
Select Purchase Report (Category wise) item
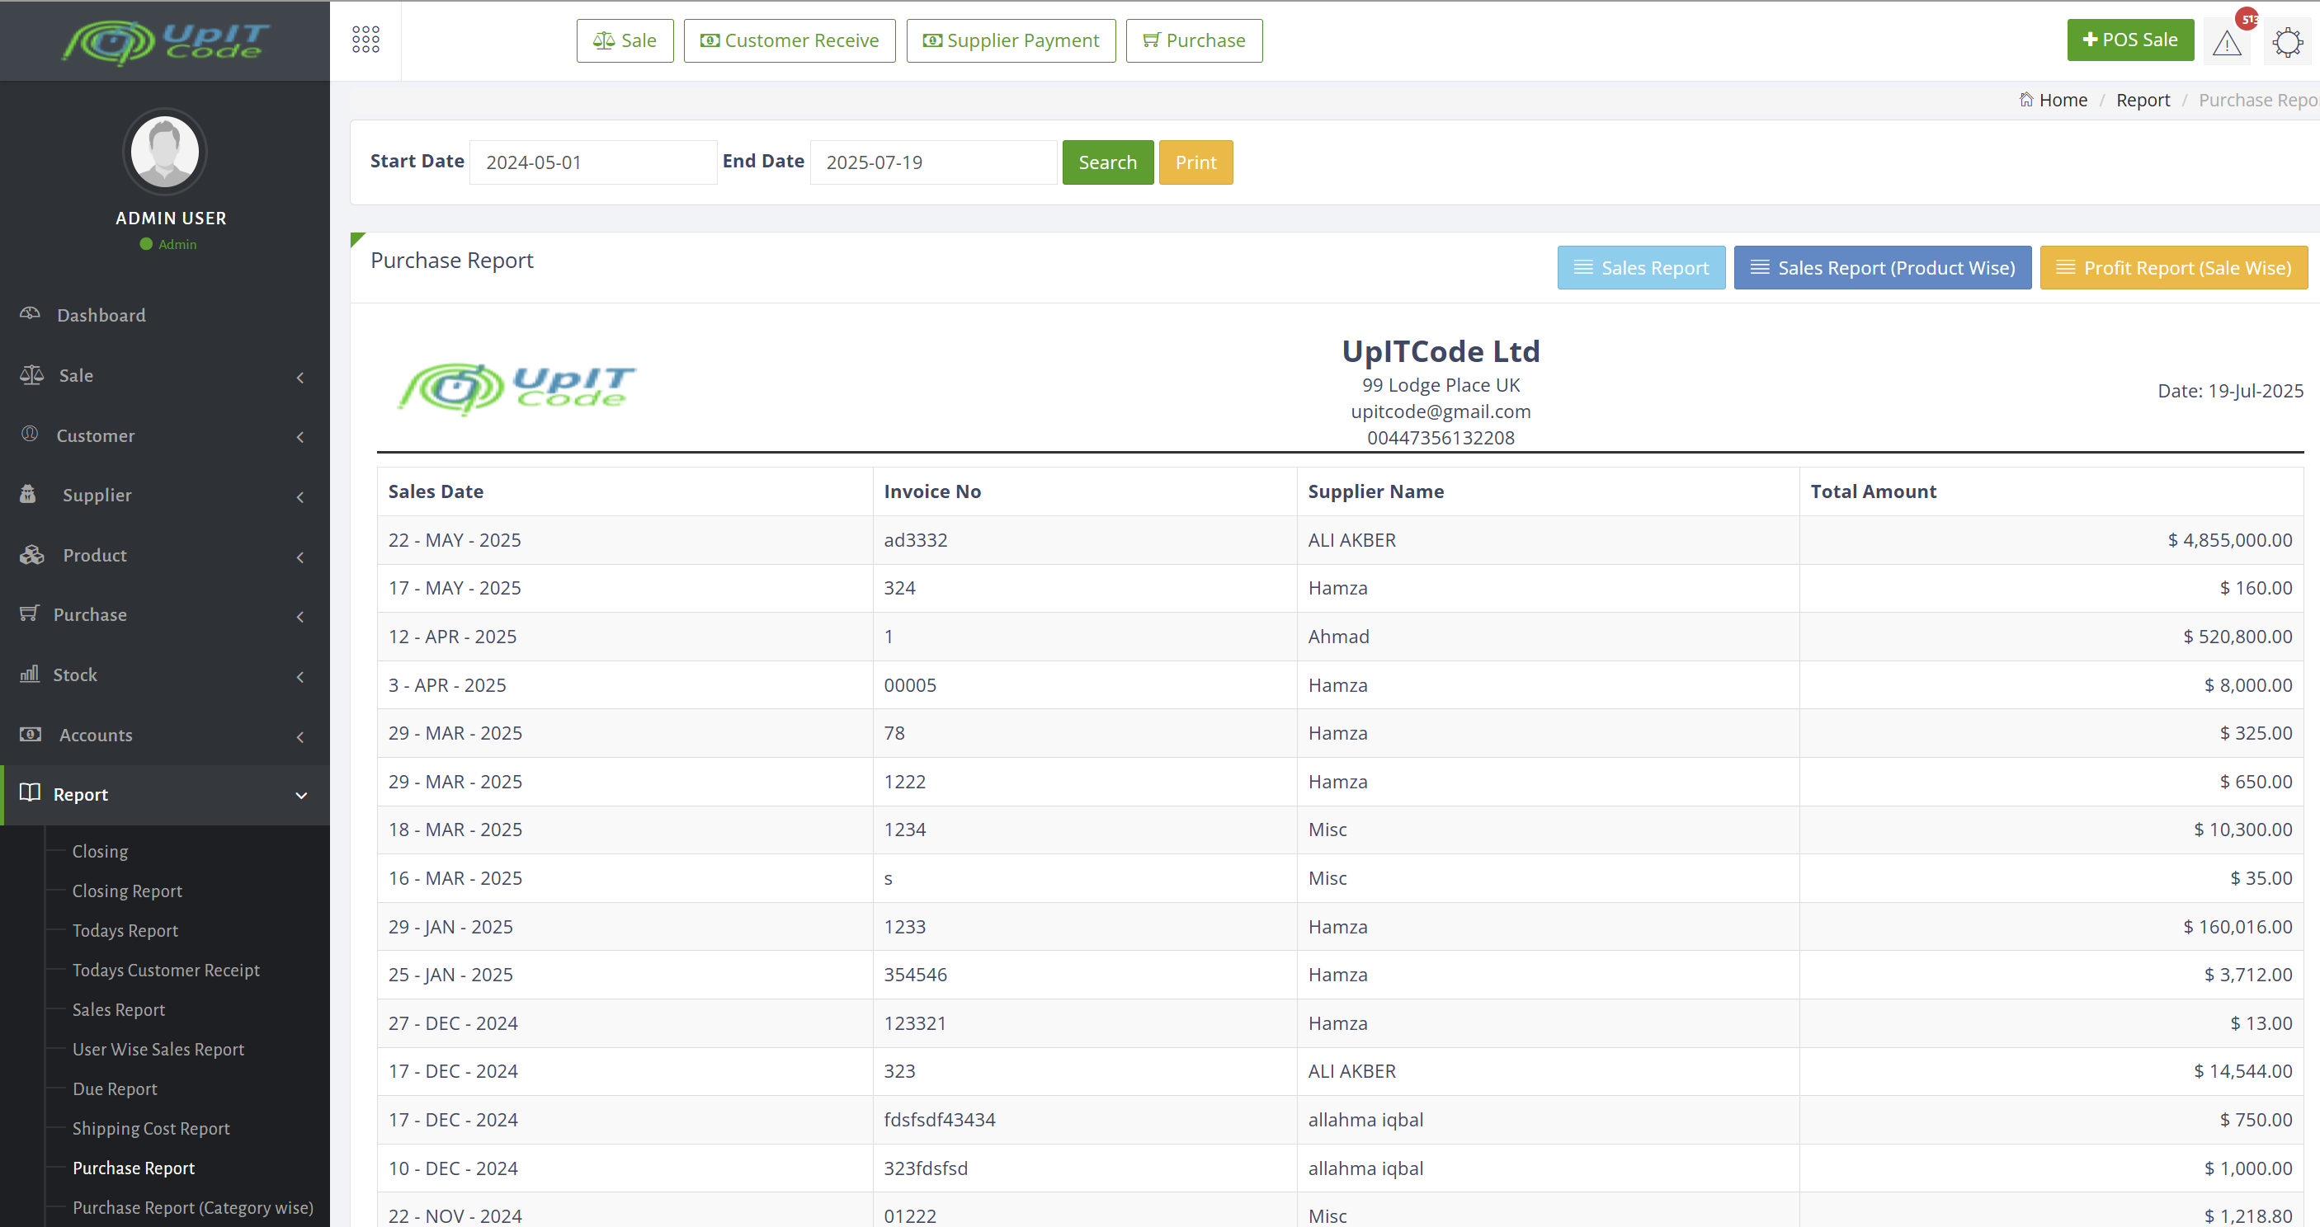193,1207
